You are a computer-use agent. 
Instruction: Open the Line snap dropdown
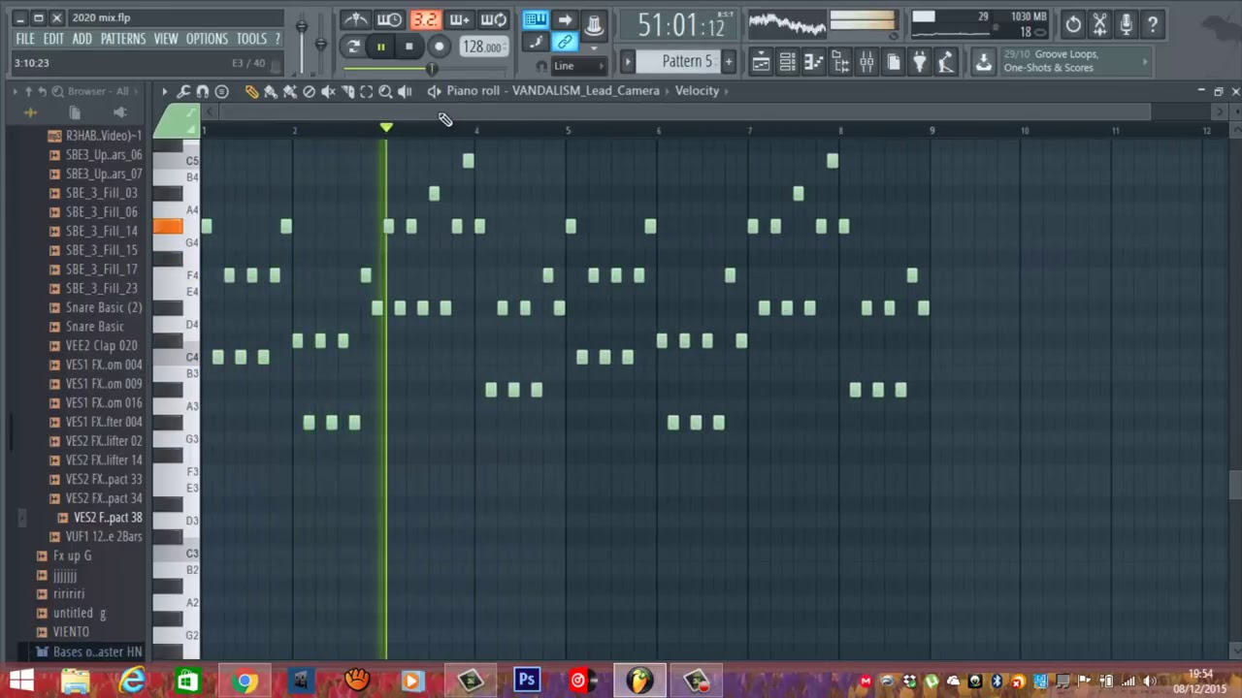(x=578, y=66)
